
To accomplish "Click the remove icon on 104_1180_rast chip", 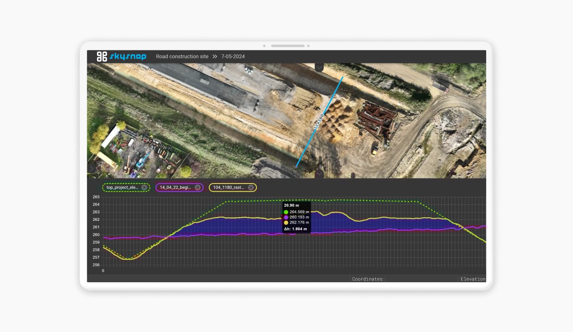I will pyautogui.click(x=251, y=187).
